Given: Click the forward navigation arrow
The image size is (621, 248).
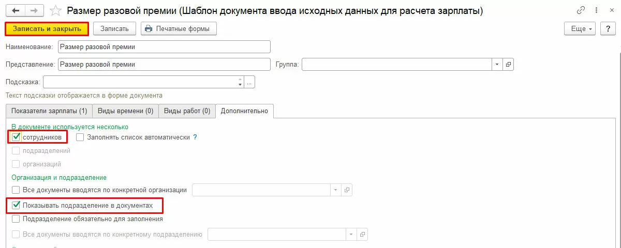Looking at the screenshot, I should pos(34,10).
